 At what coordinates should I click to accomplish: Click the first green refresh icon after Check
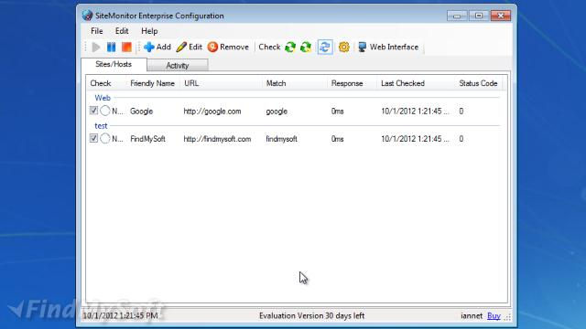click(x=290, y=47)
